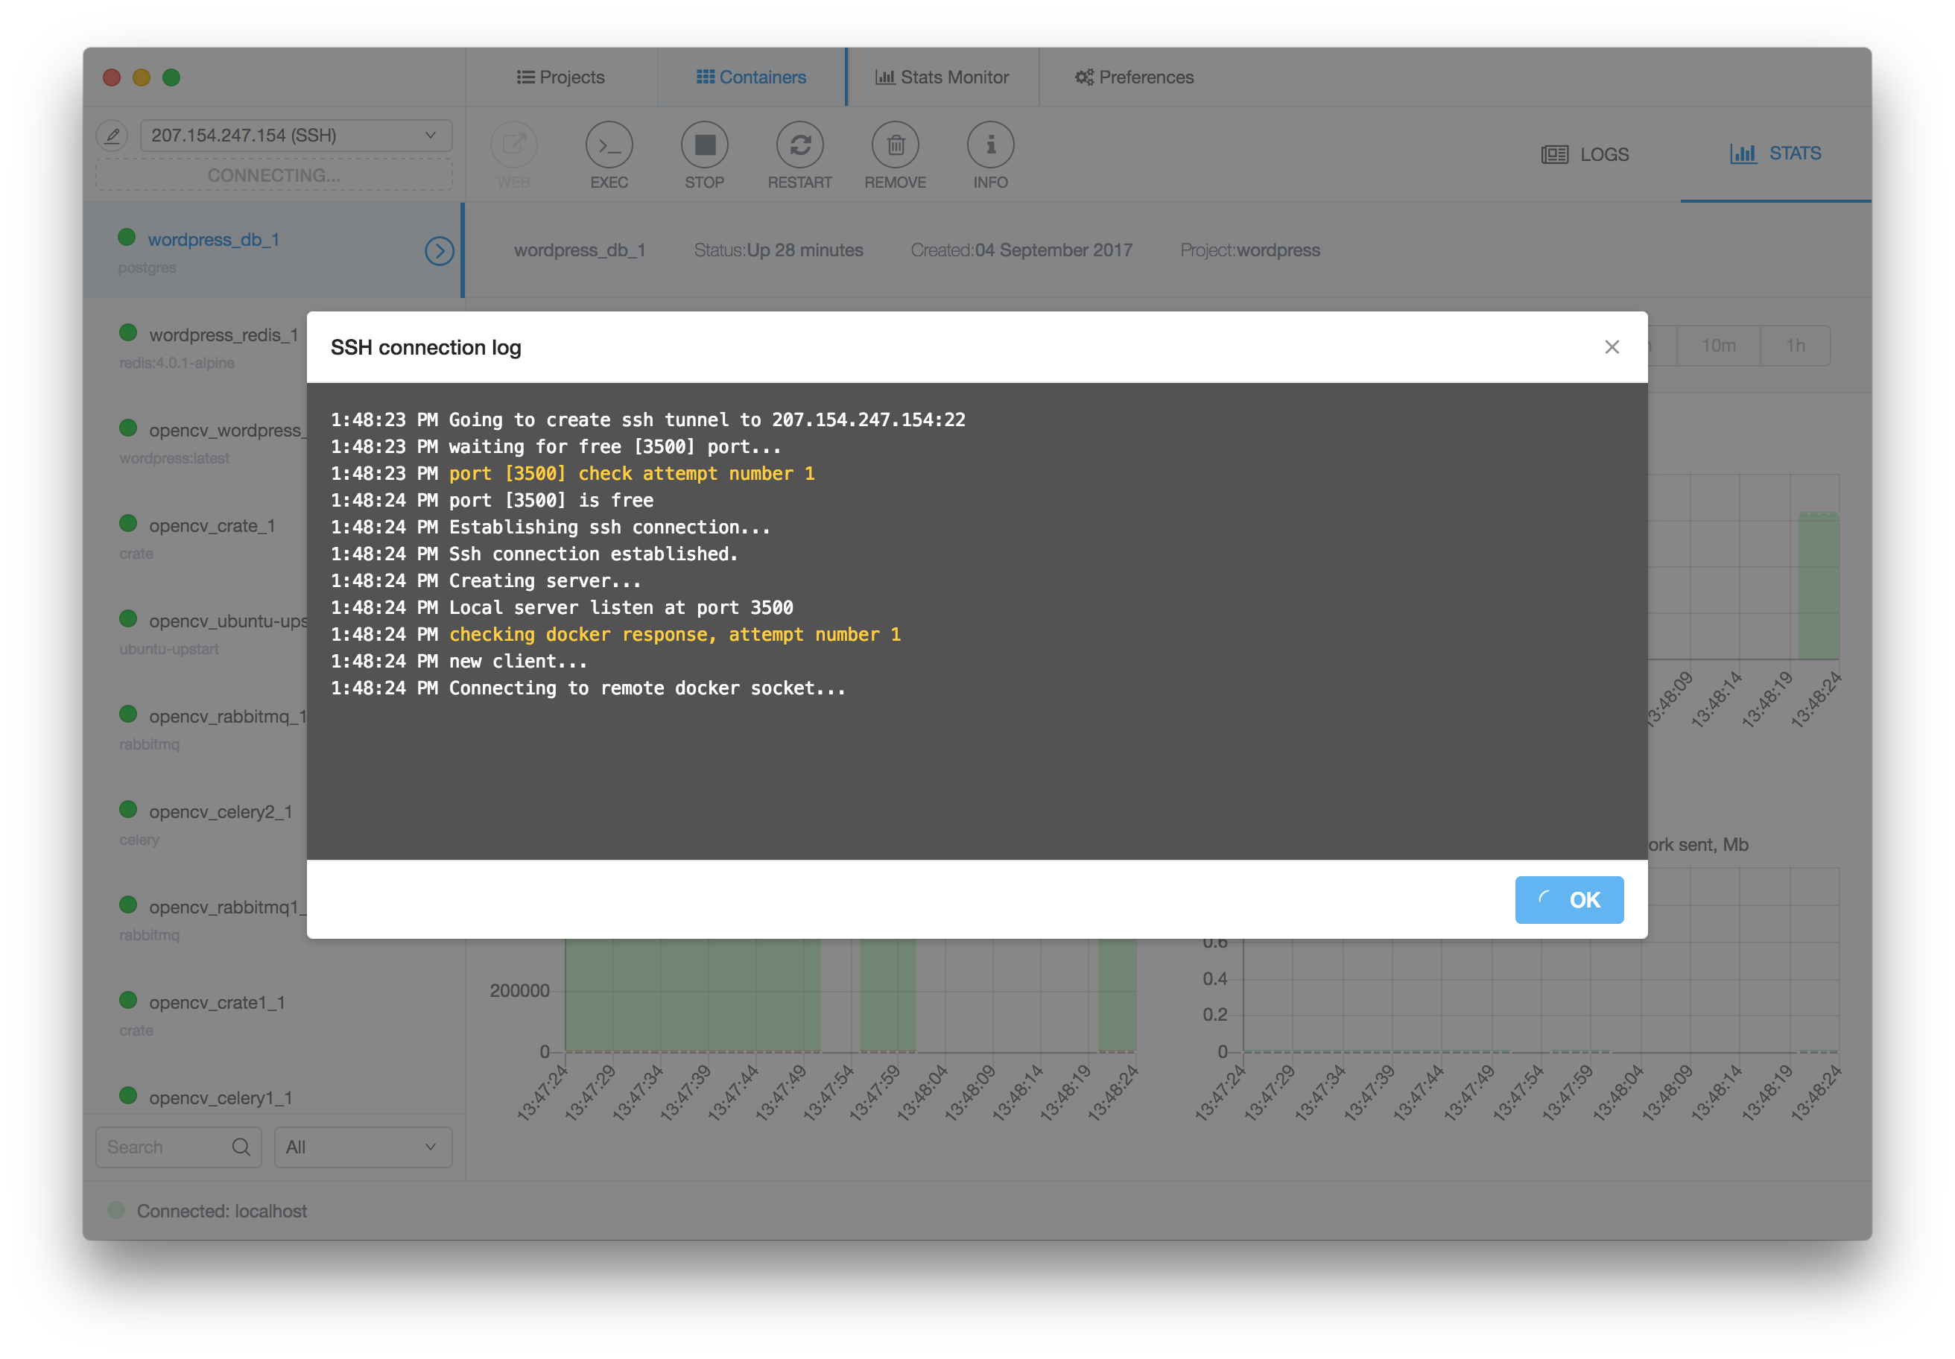Switch to the Projects tab
Viewport: 1955px width, 1359px height.
pyautogui.click(x=561, y=77)
